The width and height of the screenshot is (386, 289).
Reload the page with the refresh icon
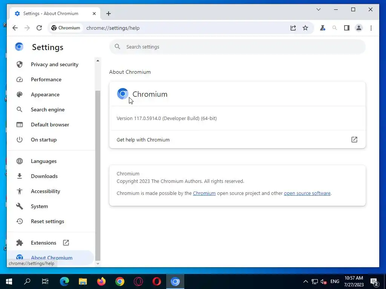click(x=39, y=28)
